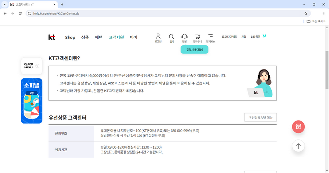Click the page vertical scrollbar thumb
This screenshot has height=173, width=329.
click(327, 70)
